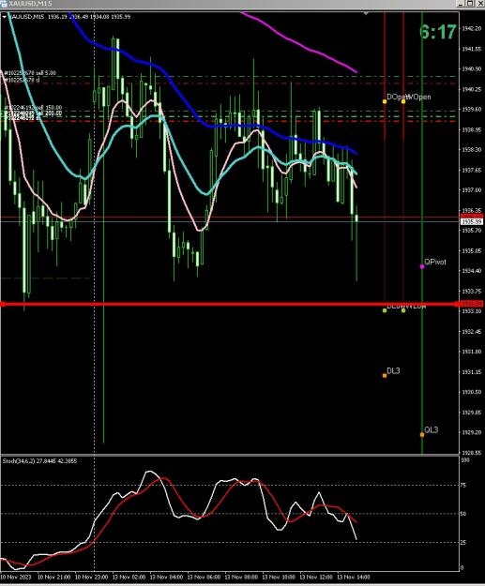The width and height of the screenshot is (485, 586).
Task: Click the green 6:17 candle countdown timer
Action: coord(438,32)
